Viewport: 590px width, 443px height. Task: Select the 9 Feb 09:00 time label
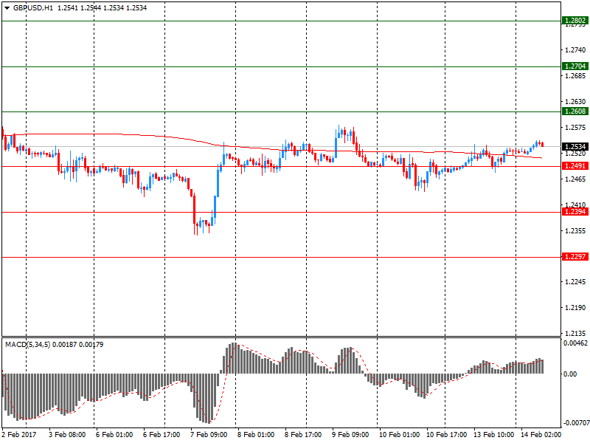tap(350, 435)
